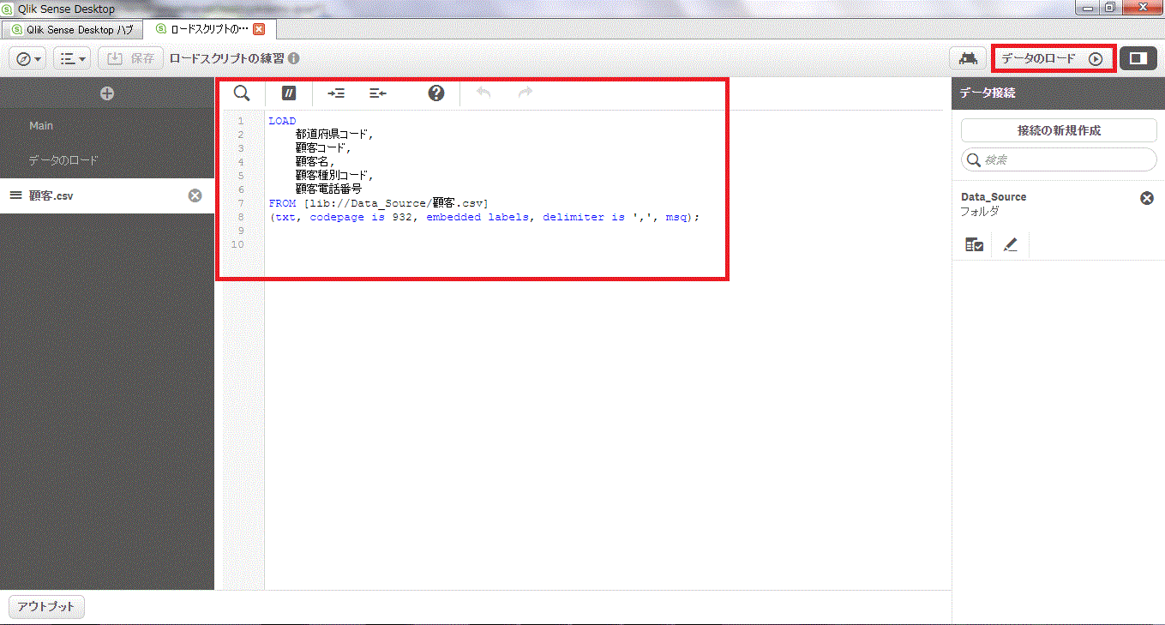Click 接続の新規作成 button
This screenshot has height=625, width=1165.
point(1059,130)
